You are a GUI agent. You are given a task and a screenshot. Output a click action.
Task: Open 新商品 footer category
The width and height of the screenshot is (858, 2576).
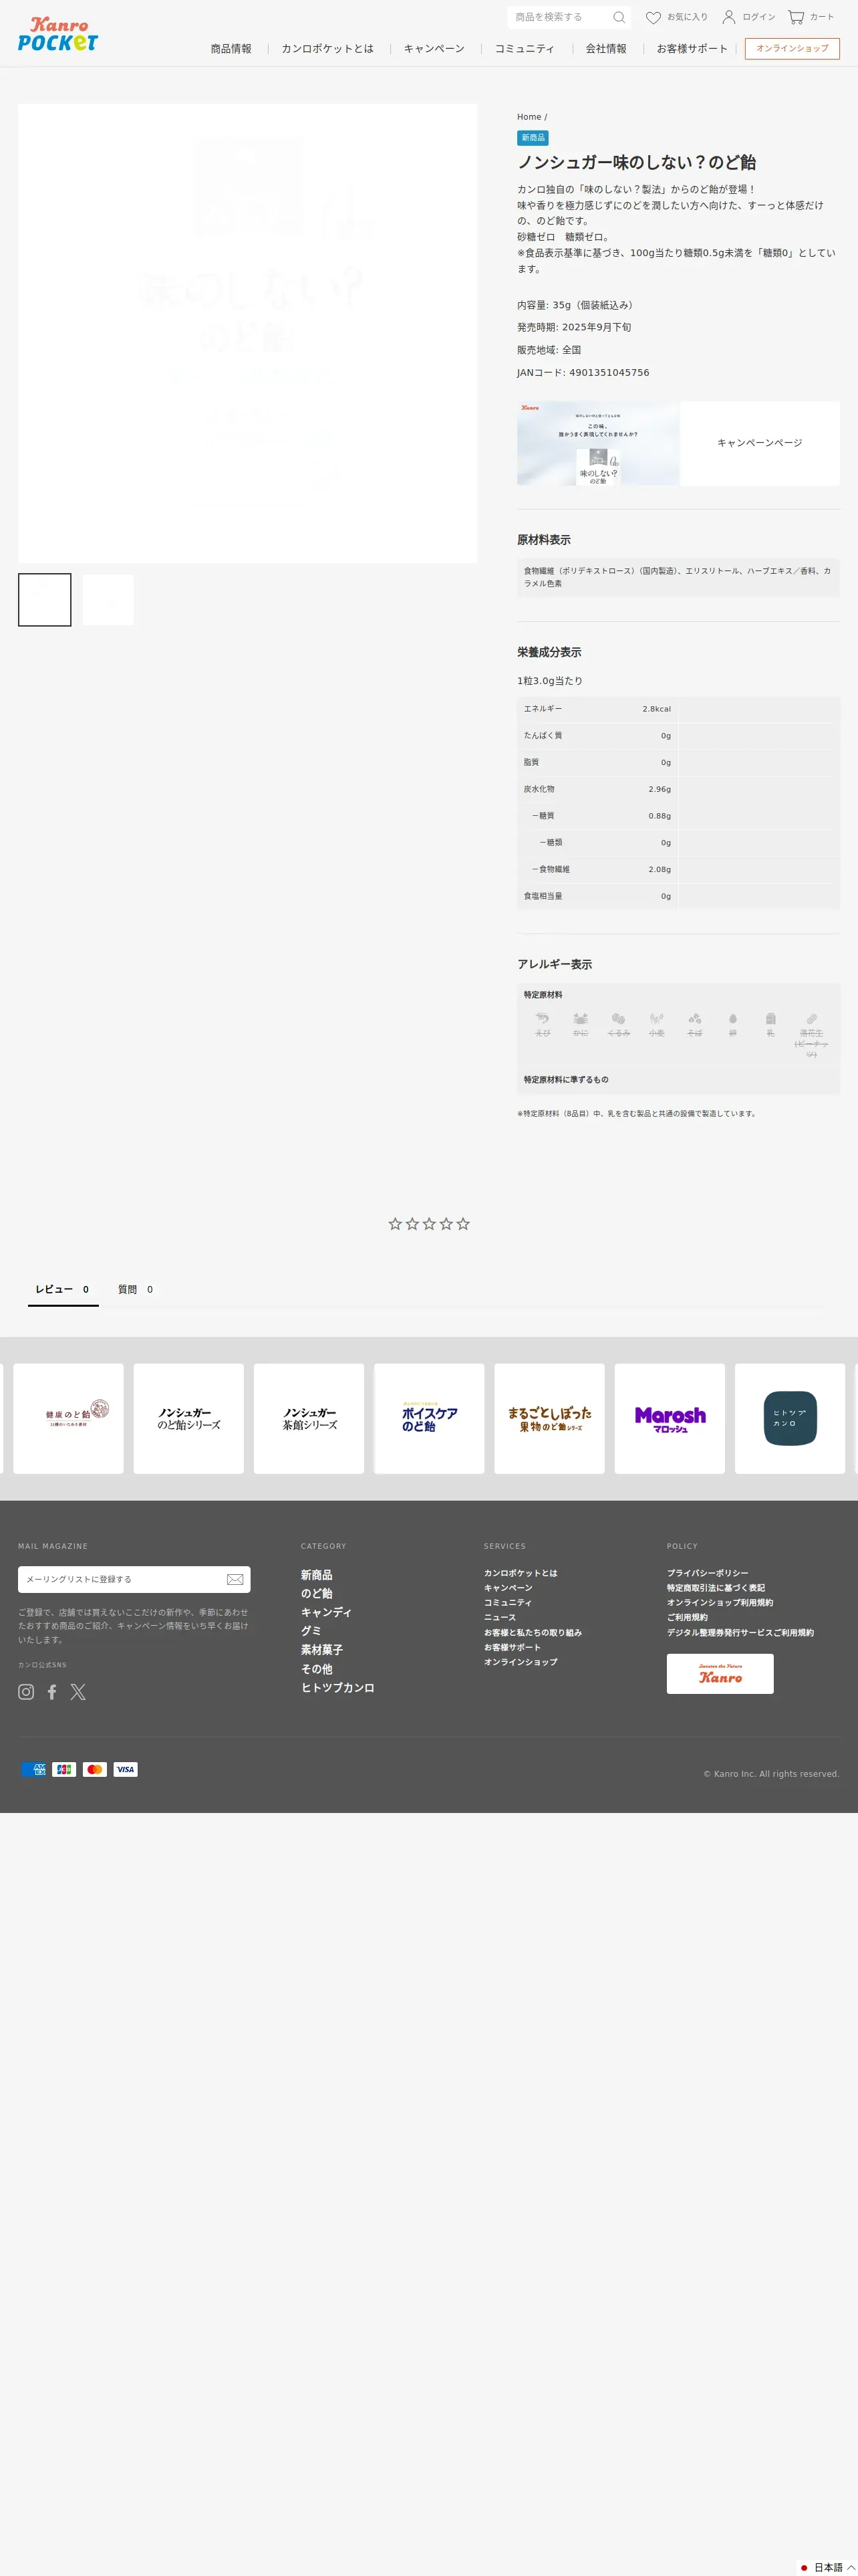317,1575
